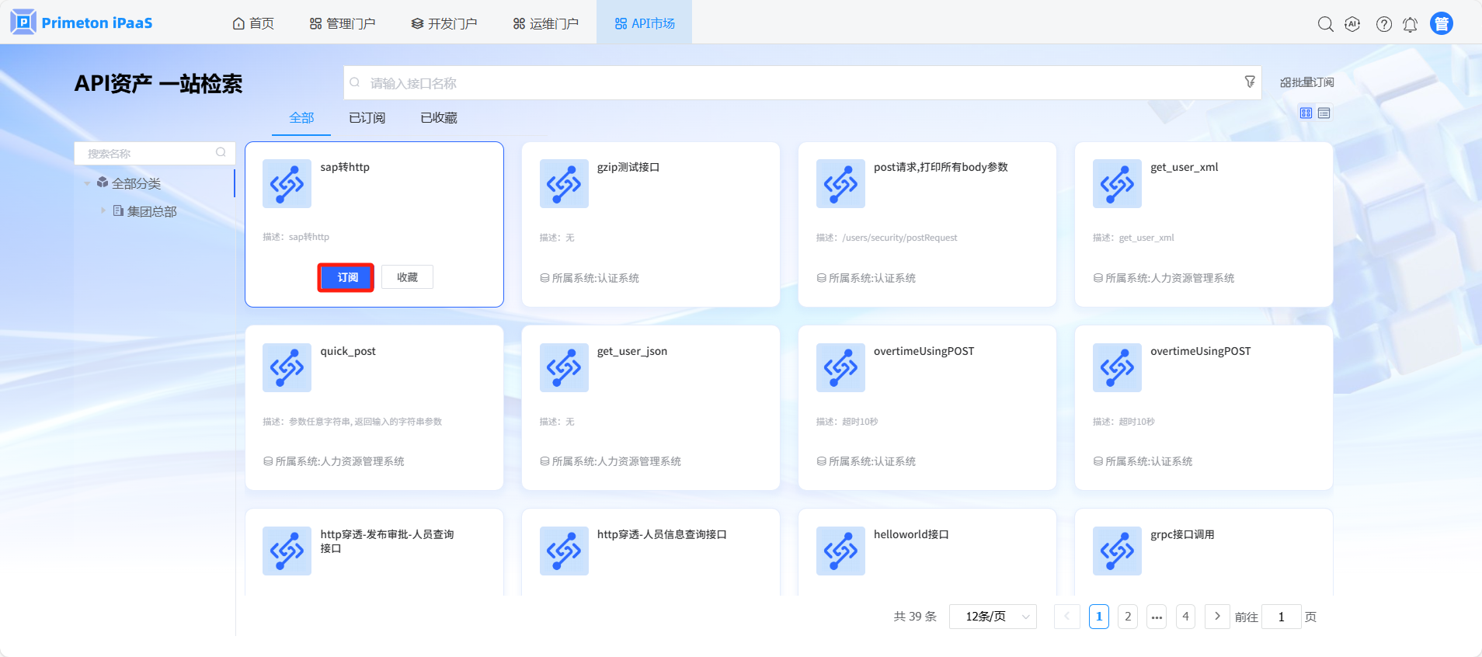Switch to list view layout
Image resolution: width=1482 pixels, height=657 pixels.
(x=1324, y=113)
